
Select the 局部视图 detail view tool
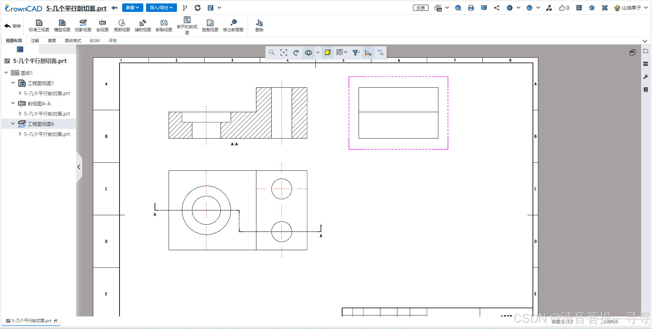point(122,25)
